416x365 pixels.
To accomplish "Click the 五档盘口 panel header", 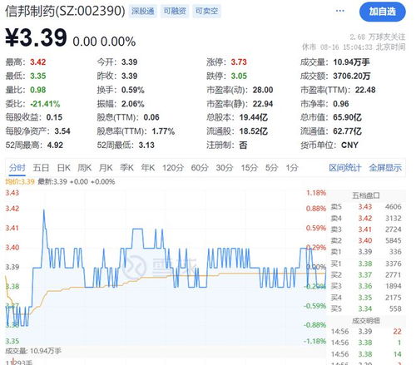I will click(366, 195).
